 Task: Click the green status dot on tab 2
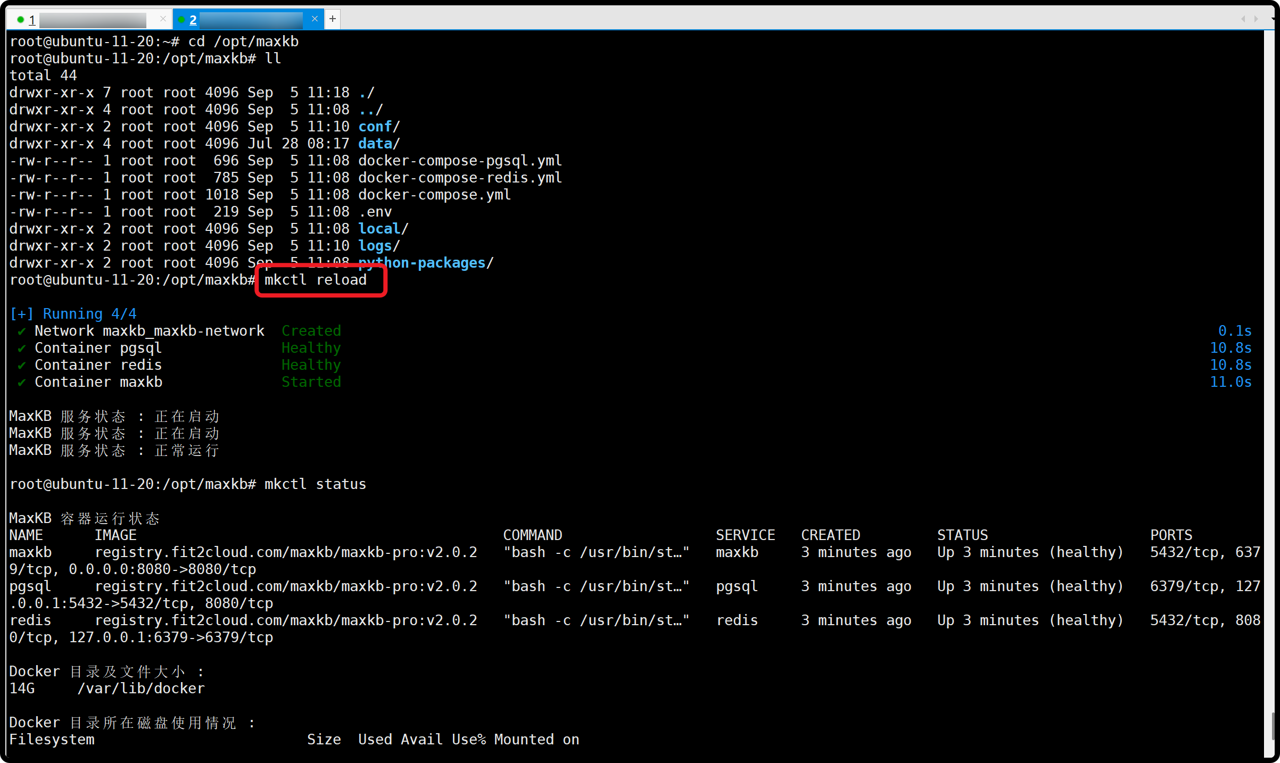(x=181, y=20)
